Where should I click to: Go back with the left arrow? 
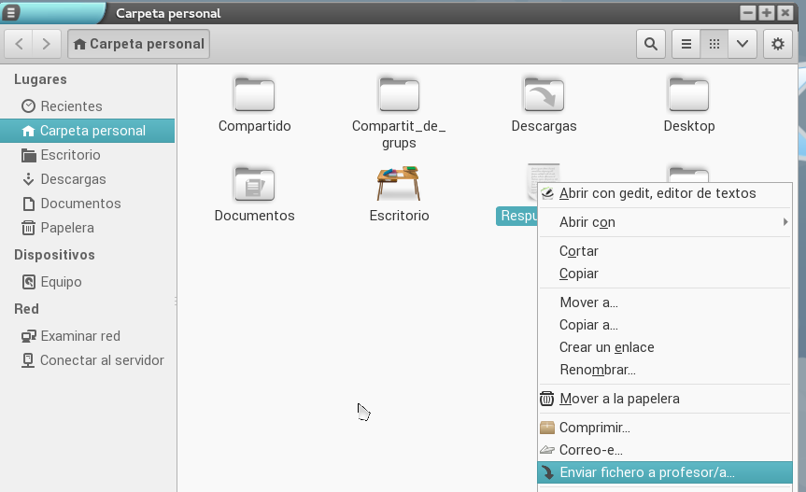21,44
